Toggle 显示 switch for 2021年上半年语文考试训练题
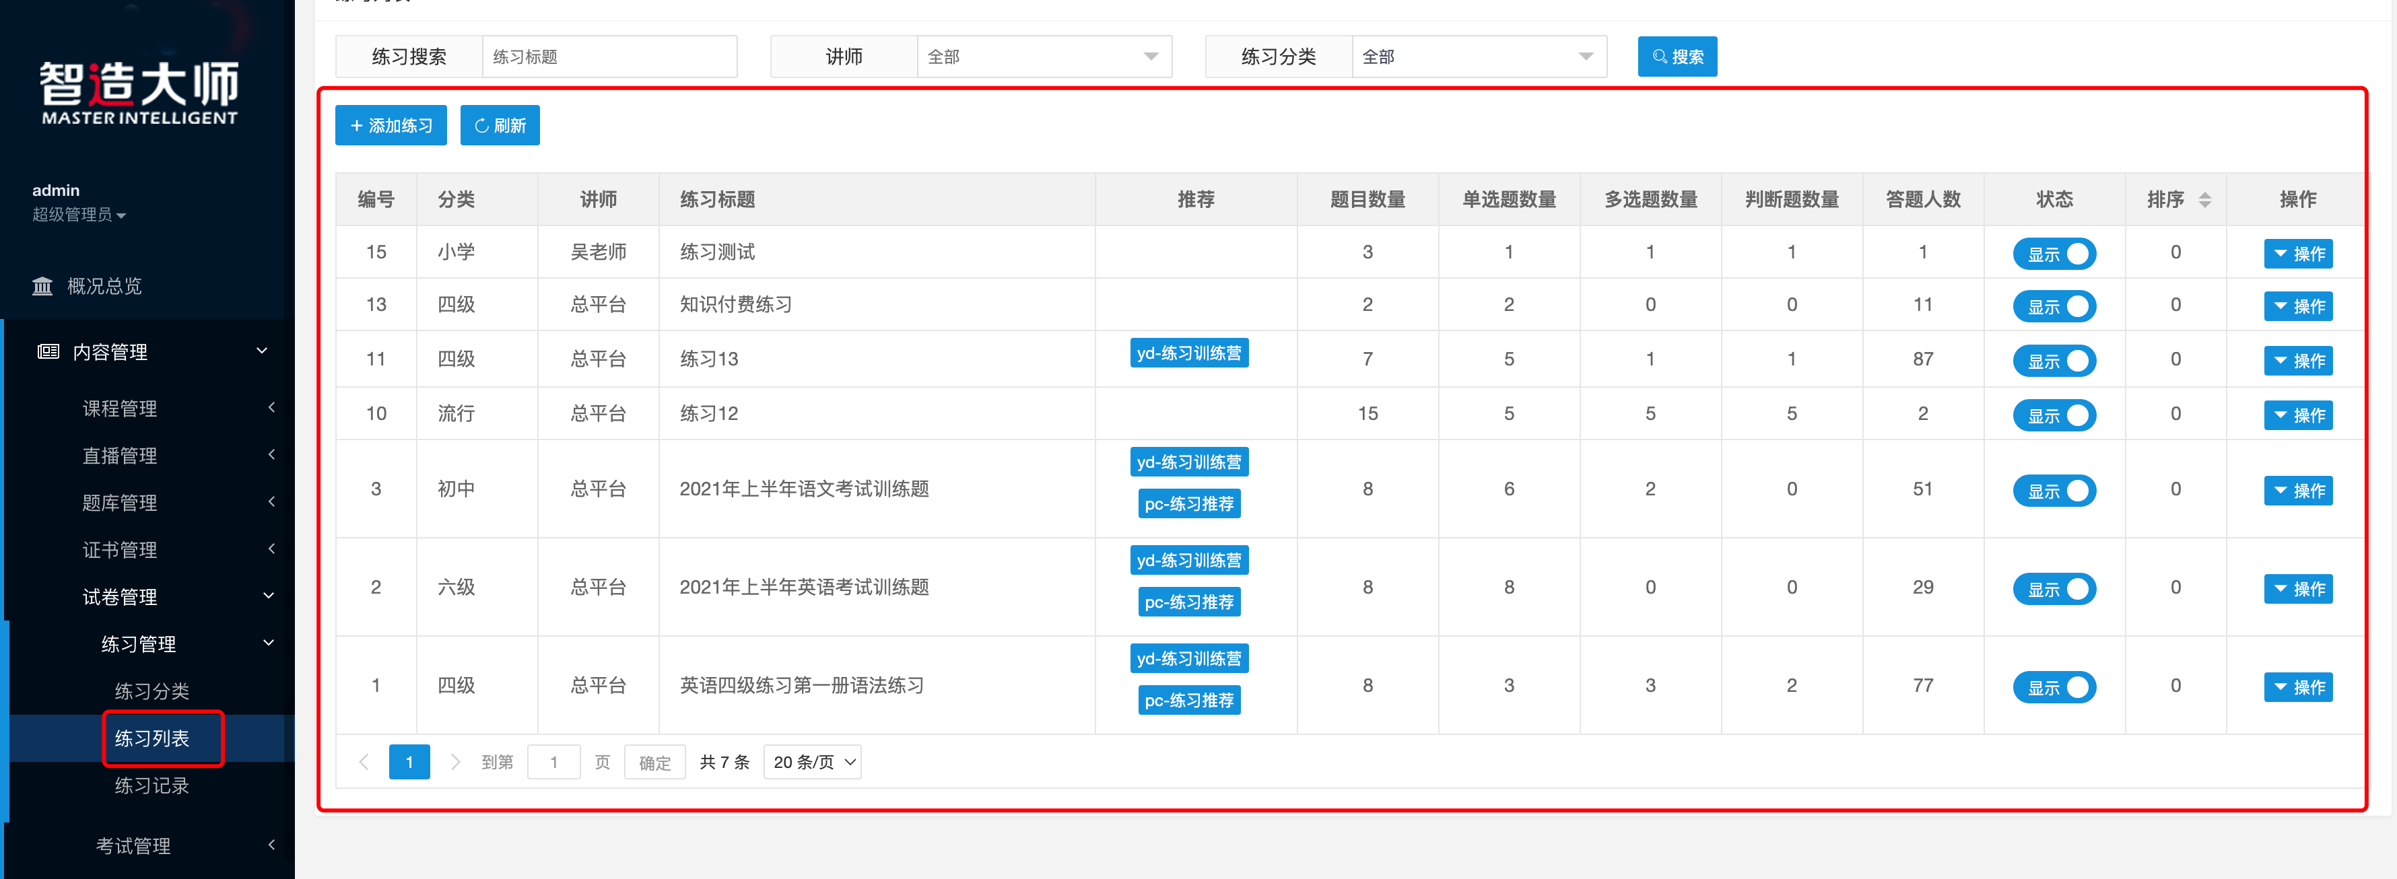The width and height of the screenshot is (2397, 879). [x=2054, y=490]
